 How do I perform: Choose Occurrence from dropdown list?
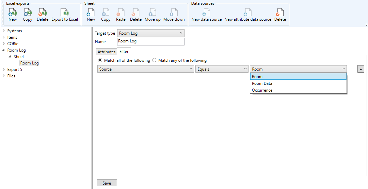pos(262,90)
